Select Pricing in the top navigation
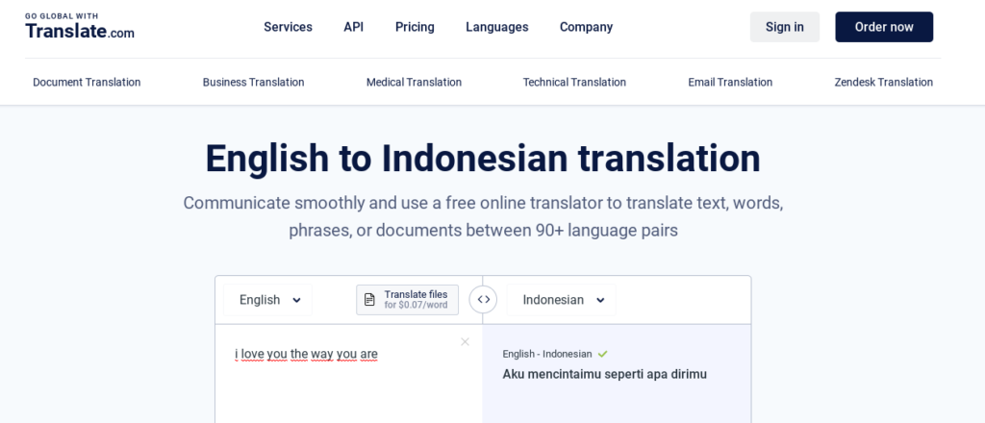Screen dimensions: 985x423 click(x=415, y=27)
